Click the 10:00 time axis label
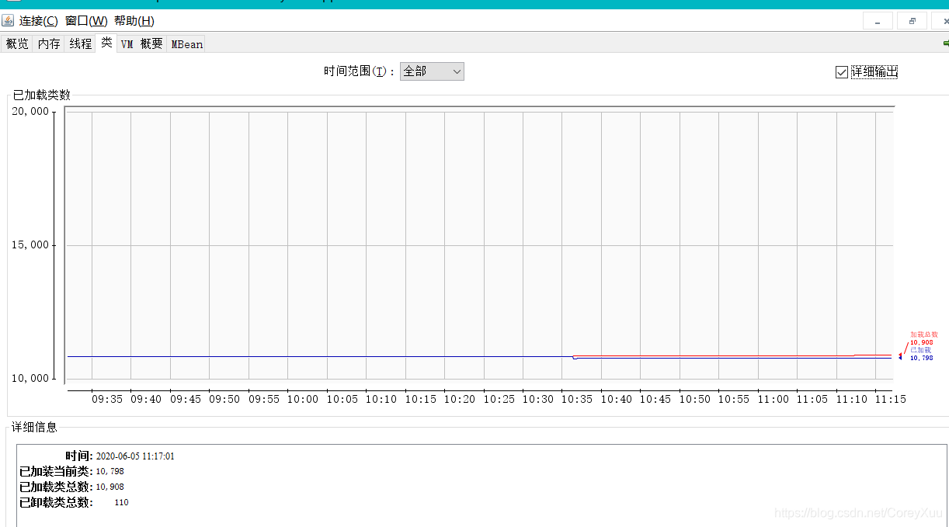Screen dimensions: 949x527 click(303, 399)
